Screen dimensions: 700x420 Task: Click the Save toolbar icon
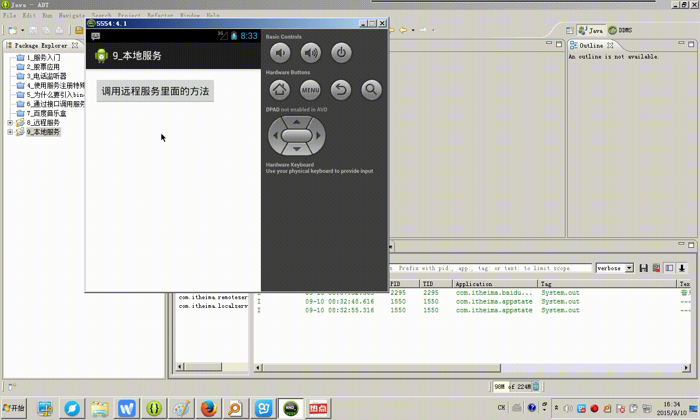point(33,30)
